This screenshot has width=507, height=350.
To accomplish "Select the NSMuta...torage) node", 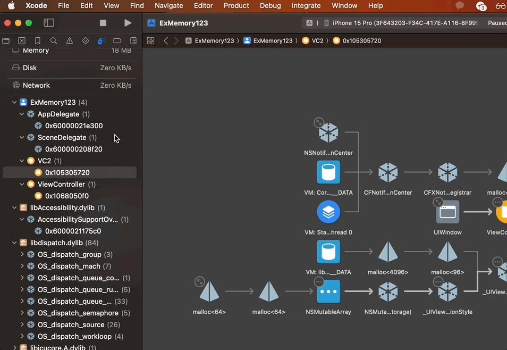I will [388, 291].
